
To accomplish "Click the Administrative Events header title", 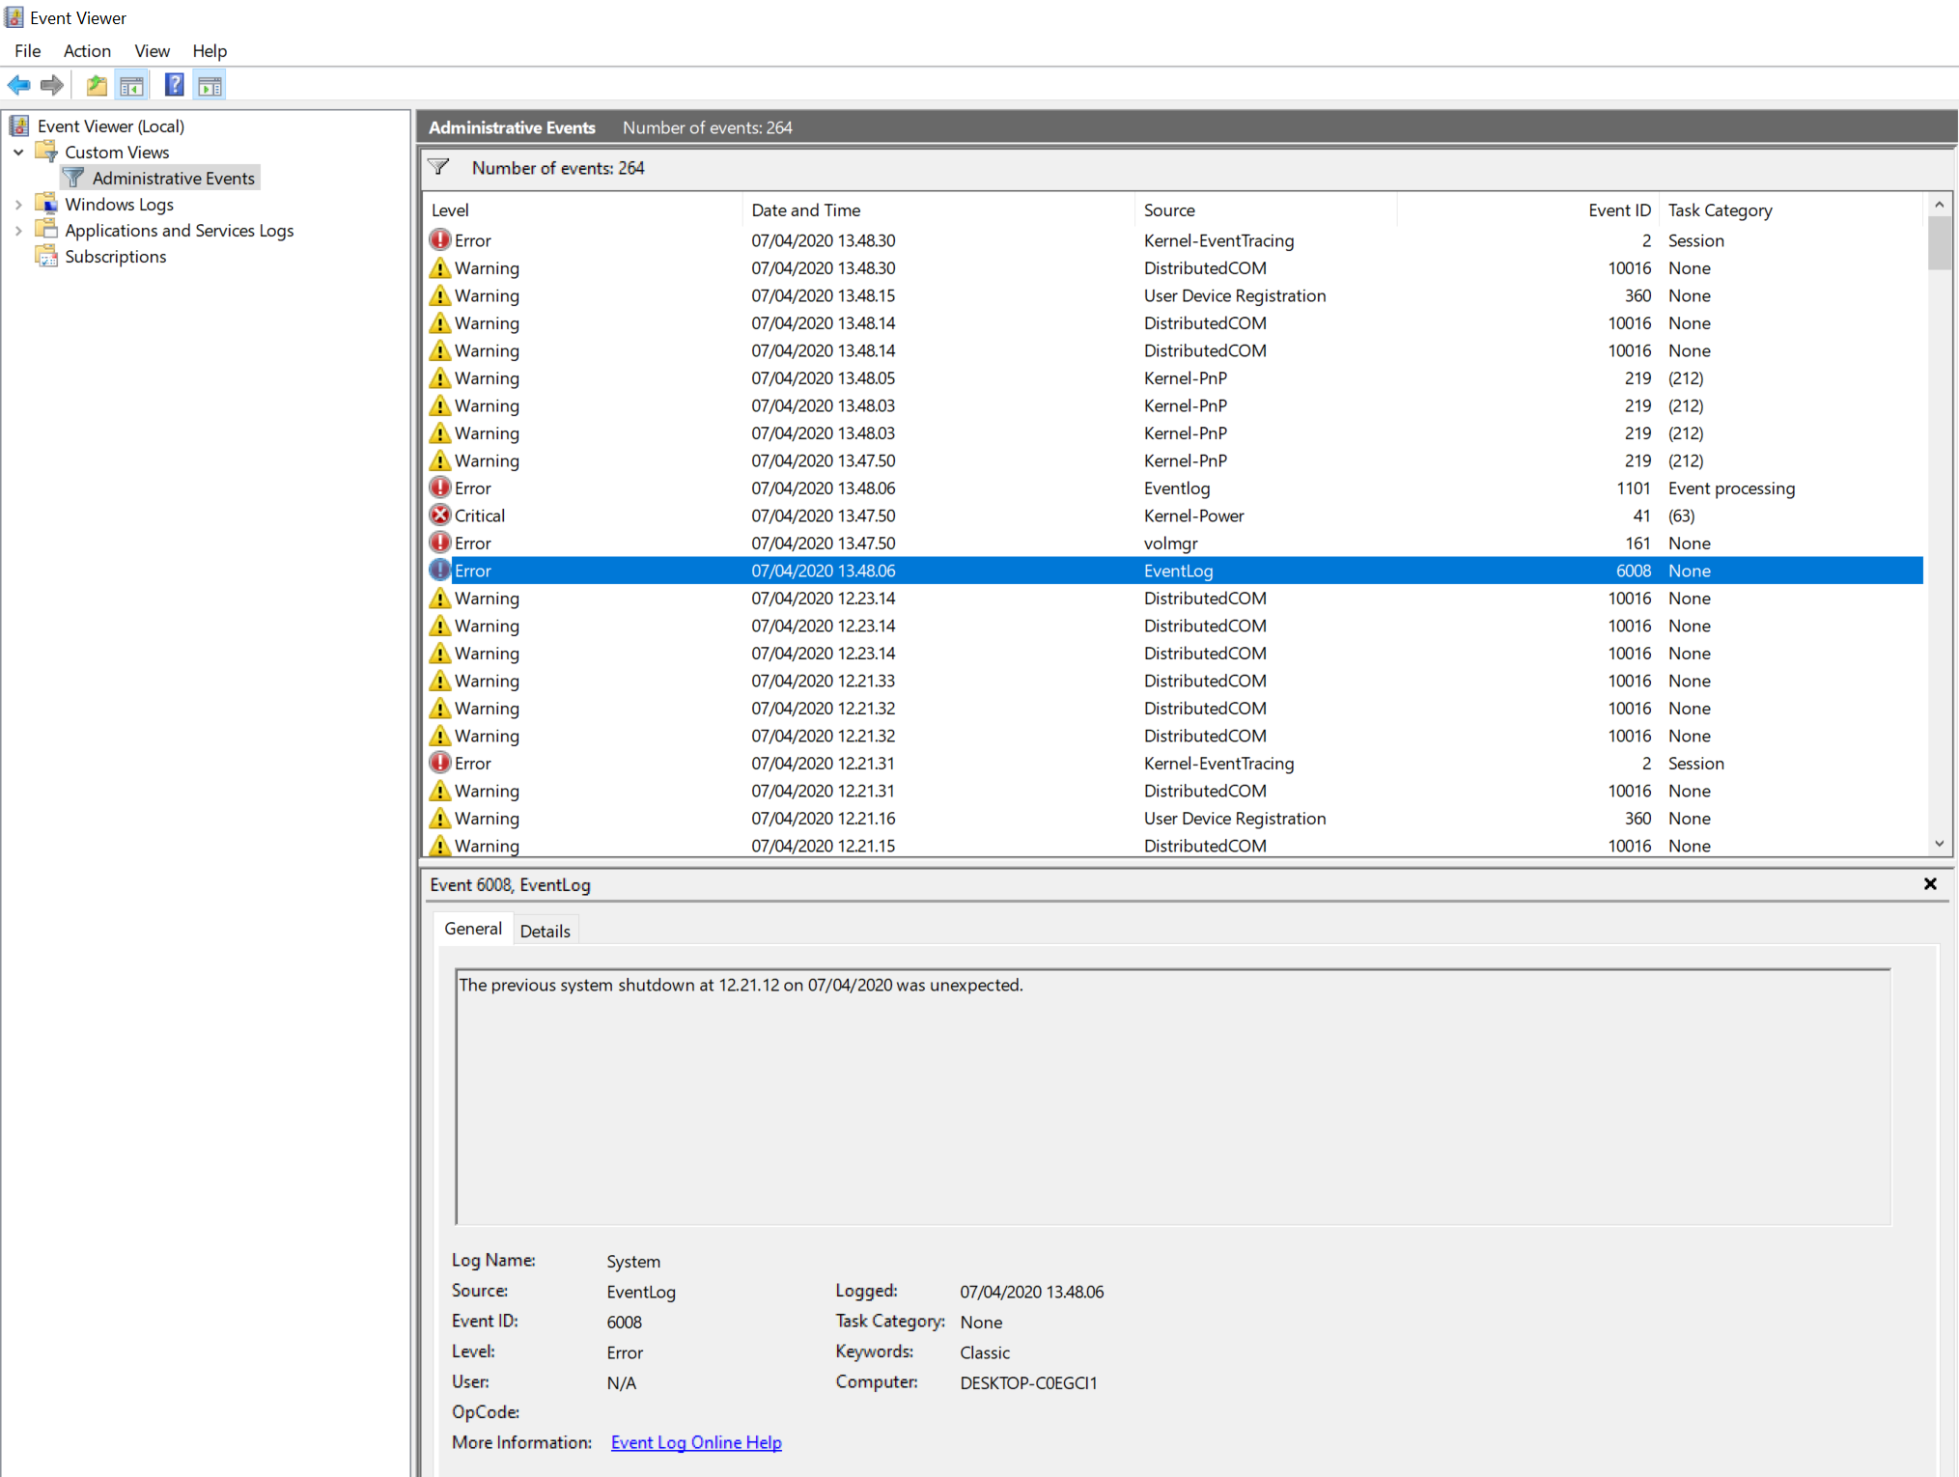I will click(x=512, y=127).
